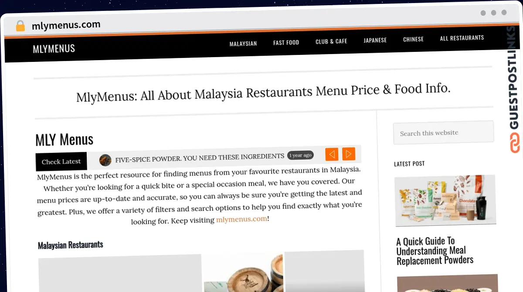Image resolution: width=523 pixels, height=292 pixels.
Task: Follow the orange mlymenus.com link
Action: click(241, 219)
